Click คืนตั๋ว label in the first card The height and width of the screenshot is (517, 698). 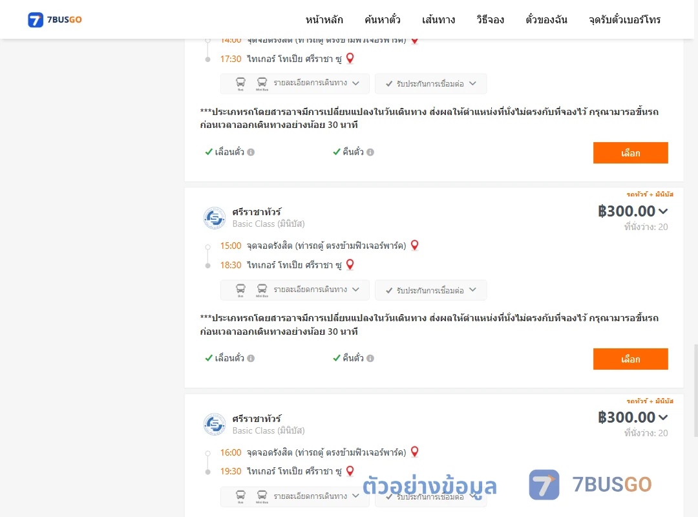[353, 152]
